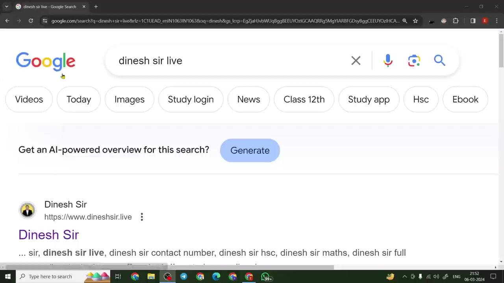This screenshot has height=283, width=504.
Task: Select the Study login chip
Action: pyautogui.click(x=191, y=99)
